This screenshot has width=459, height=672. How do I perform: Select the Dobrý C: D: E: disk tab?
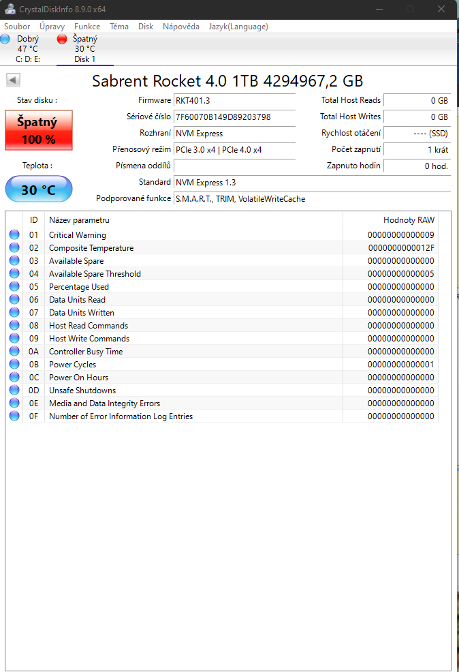(x=28, y=49)
